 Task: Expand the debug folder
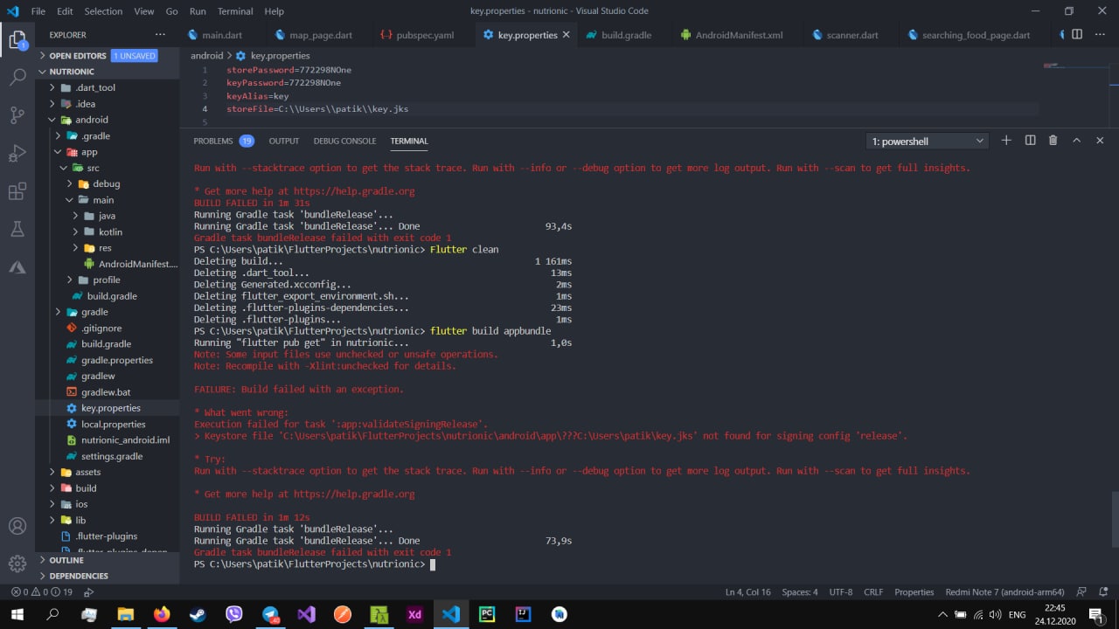coord(106,183)
